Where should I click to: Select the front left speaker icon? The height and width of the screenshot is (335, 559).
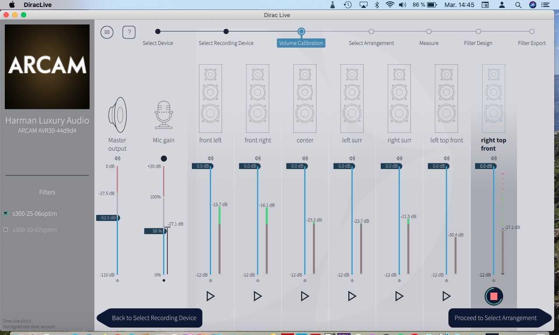[x=210, y=98]
